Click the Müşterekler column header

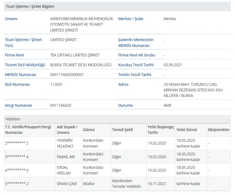[218, 130]
